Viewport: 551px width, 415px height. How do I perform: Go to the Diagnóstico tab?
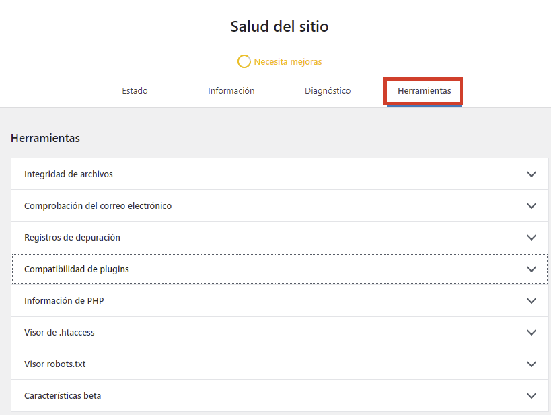[x=328, y=91]
